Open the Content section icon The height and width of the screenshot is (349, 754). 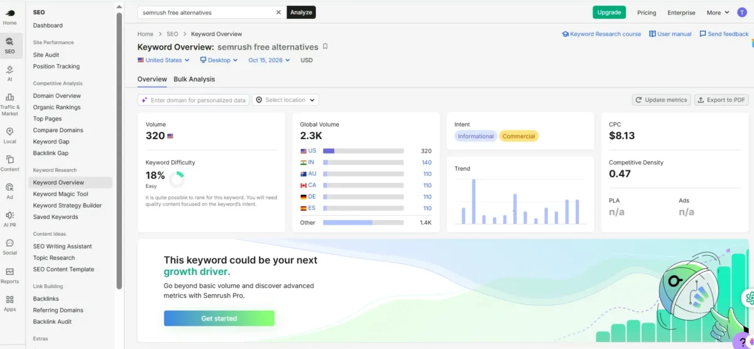tap(9, 163)
